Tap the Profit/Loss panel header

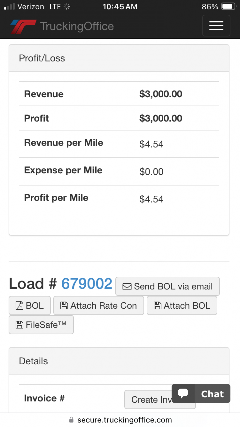(x=119, y=58)
